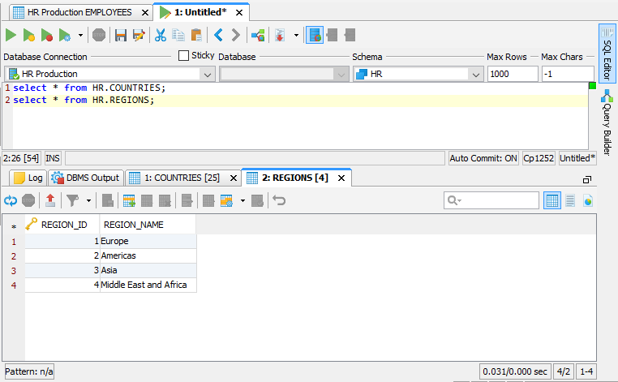618x382 pixels.
Task: Click the execute icon with yellow dot
Action: [x=28, y=36]
